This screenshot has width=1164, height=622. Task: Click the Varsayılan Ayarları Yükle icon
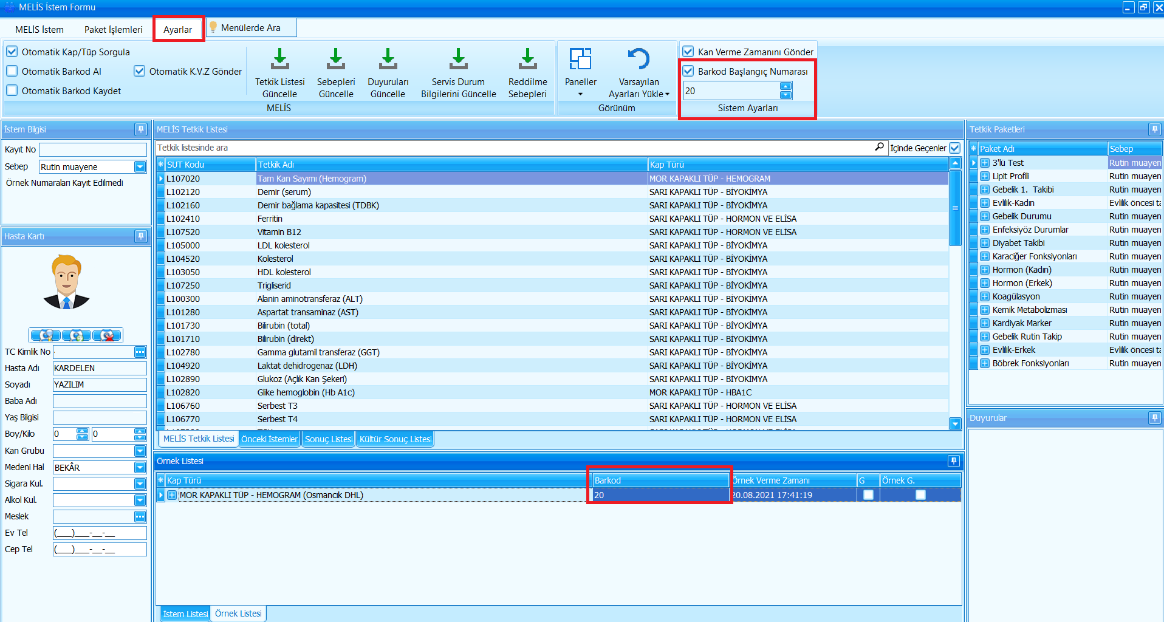638,60
